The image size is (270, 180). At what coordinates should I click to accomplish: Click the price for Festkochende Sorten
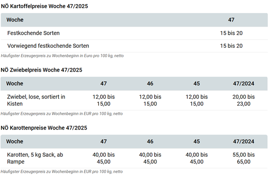pos(231,33)
